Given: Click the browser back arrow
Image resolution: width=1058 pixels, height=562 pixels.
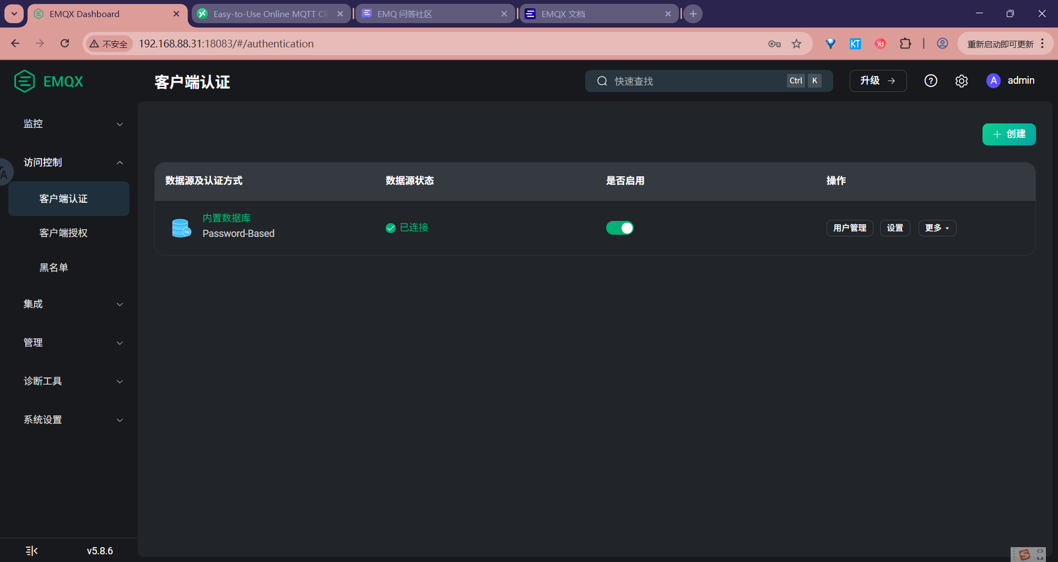Looking at the screenshot, I should (x=15, y=44).
